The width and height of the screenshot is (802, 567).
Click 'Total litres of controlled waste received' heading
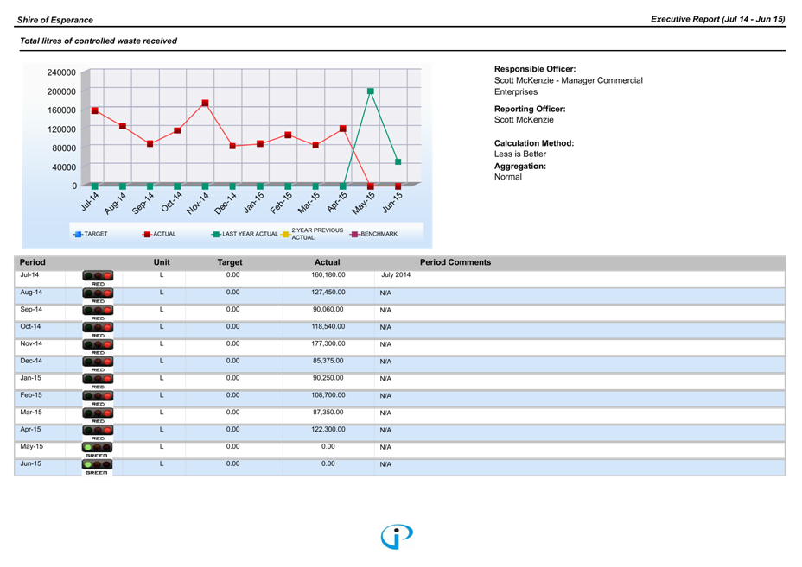(x=99, y=41)
